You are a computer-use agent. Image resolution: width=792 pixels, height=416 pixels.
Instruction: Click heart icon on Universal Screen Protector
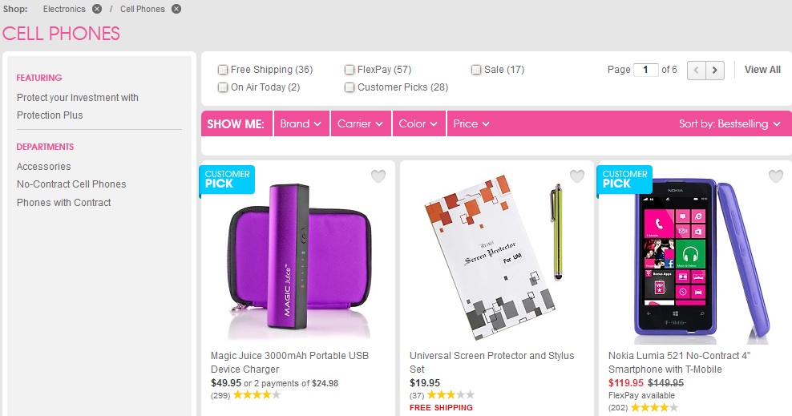tap(577, 176)
